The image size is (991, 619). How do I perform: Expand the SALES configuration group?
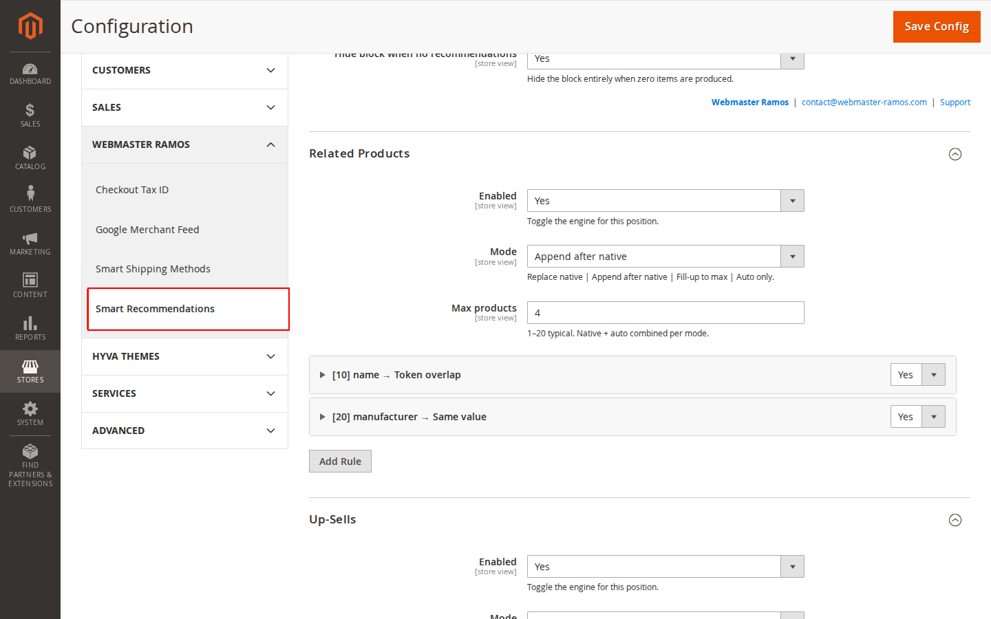[x=184, y=107]
